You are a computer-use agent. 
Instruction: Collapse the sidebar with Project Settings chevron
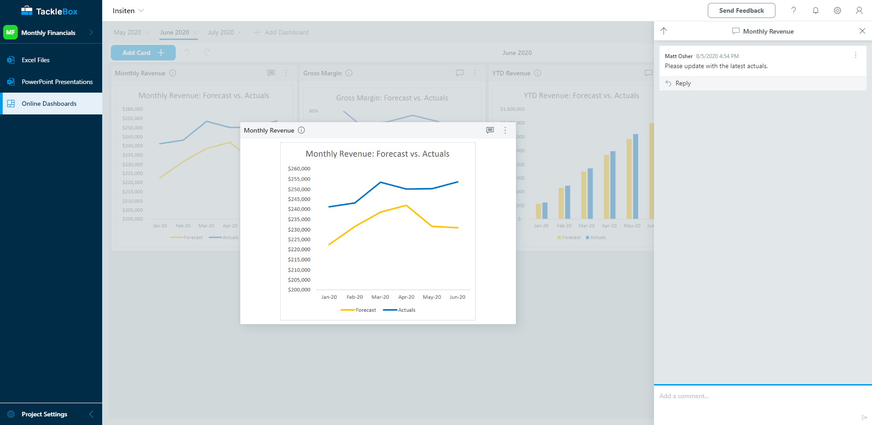pos(91,414)
